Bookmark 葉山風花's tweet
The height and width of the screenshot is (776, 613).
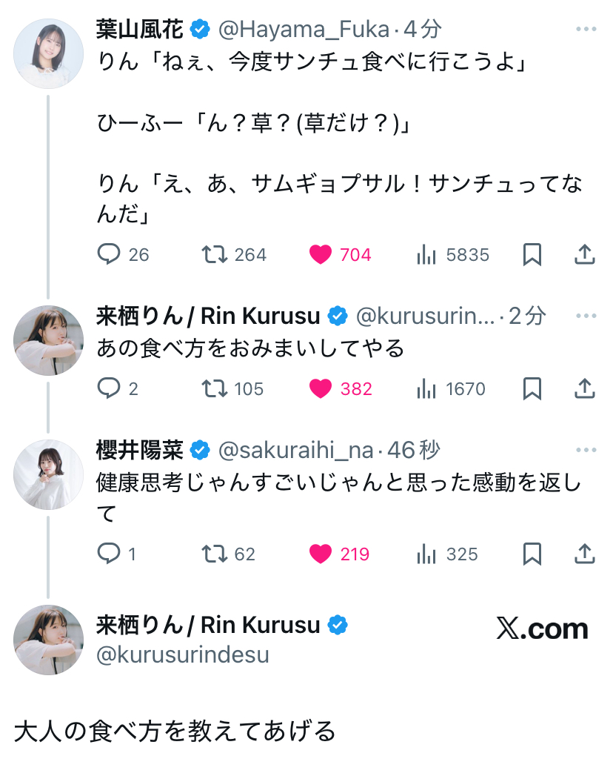coord(532,255)
